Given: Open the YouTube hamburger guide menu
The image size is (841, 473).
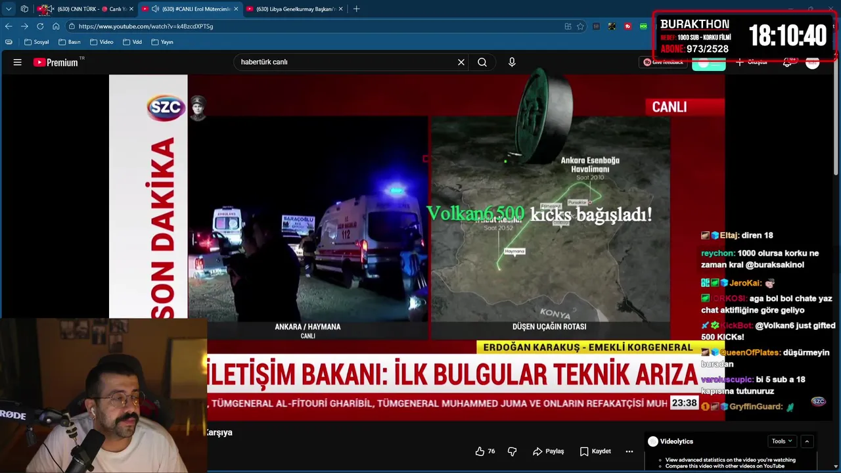Looking at the screenshot, I should pyautogui.click(x=18, y=62).
